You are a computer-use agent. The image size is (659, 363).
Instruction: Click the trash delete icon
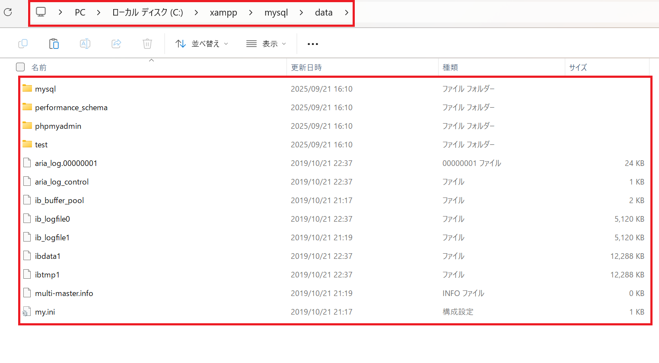click(x=147, y=44)
